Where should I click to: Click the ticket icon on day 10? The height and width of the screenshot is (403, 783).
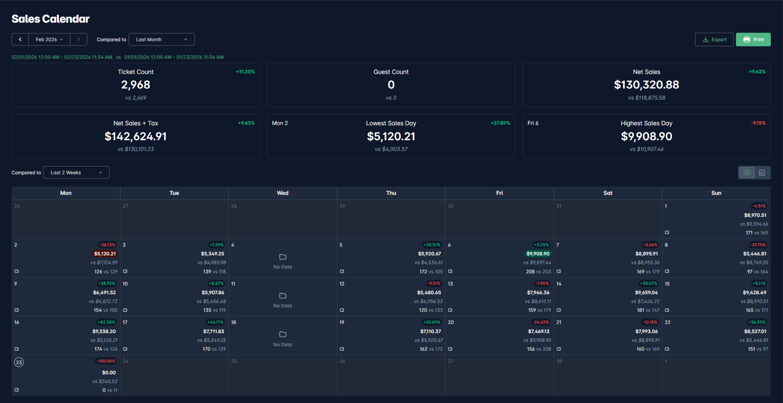tap(125, 310)
